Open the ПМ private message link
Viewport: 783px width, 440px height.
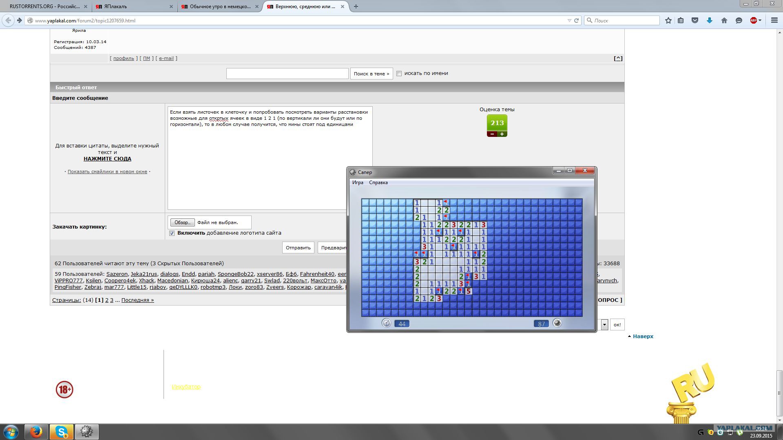pos(146,58)
